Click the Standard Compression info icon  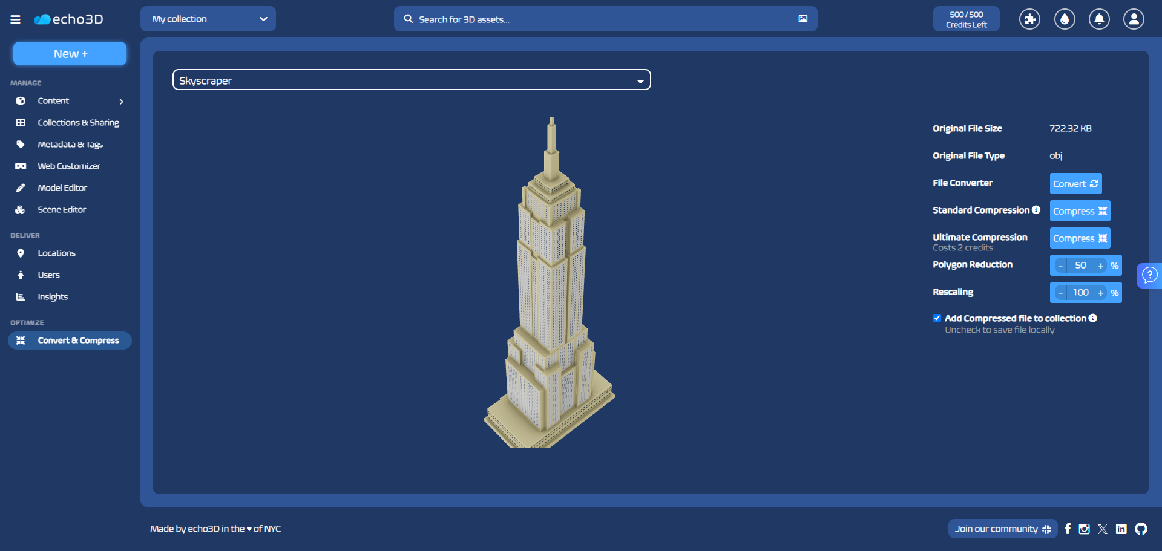coord(1036,210)
